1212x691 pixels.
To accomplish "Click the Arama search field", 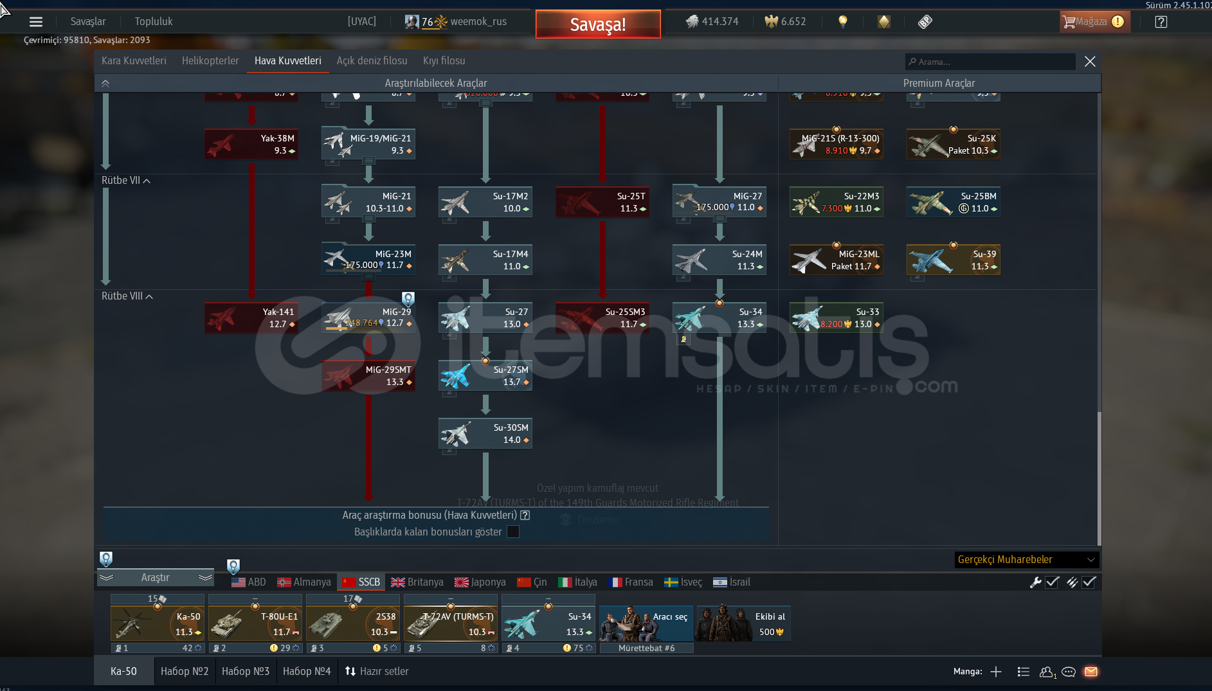I will click(990, 62).
